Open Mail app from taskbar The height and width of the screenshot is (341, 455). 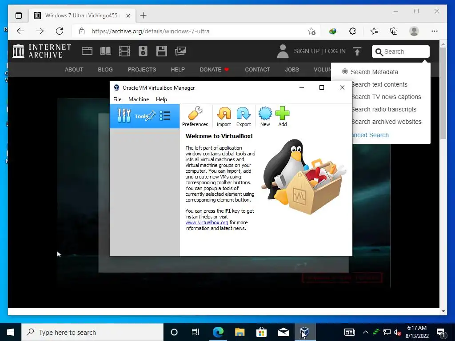(283, 332)
